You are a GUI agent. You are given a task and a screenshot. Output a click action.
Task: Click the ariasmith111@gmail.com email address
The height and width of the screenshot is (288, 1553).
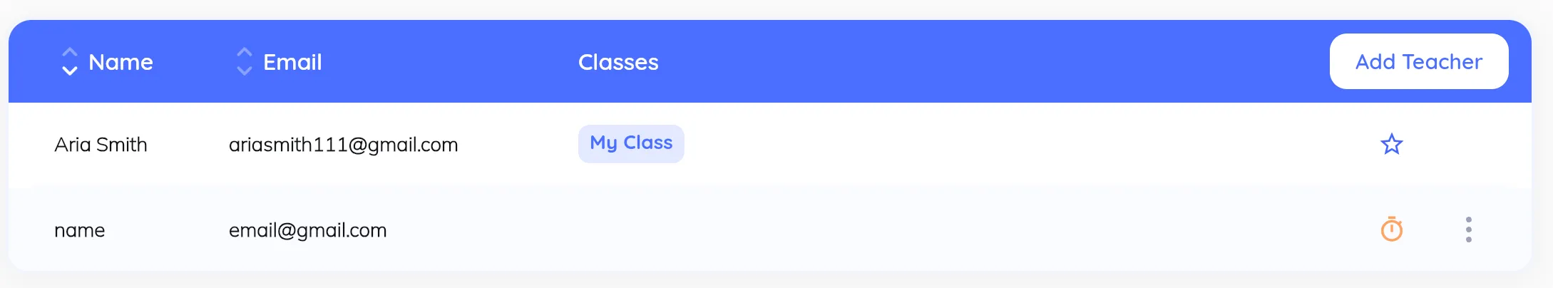343,145
